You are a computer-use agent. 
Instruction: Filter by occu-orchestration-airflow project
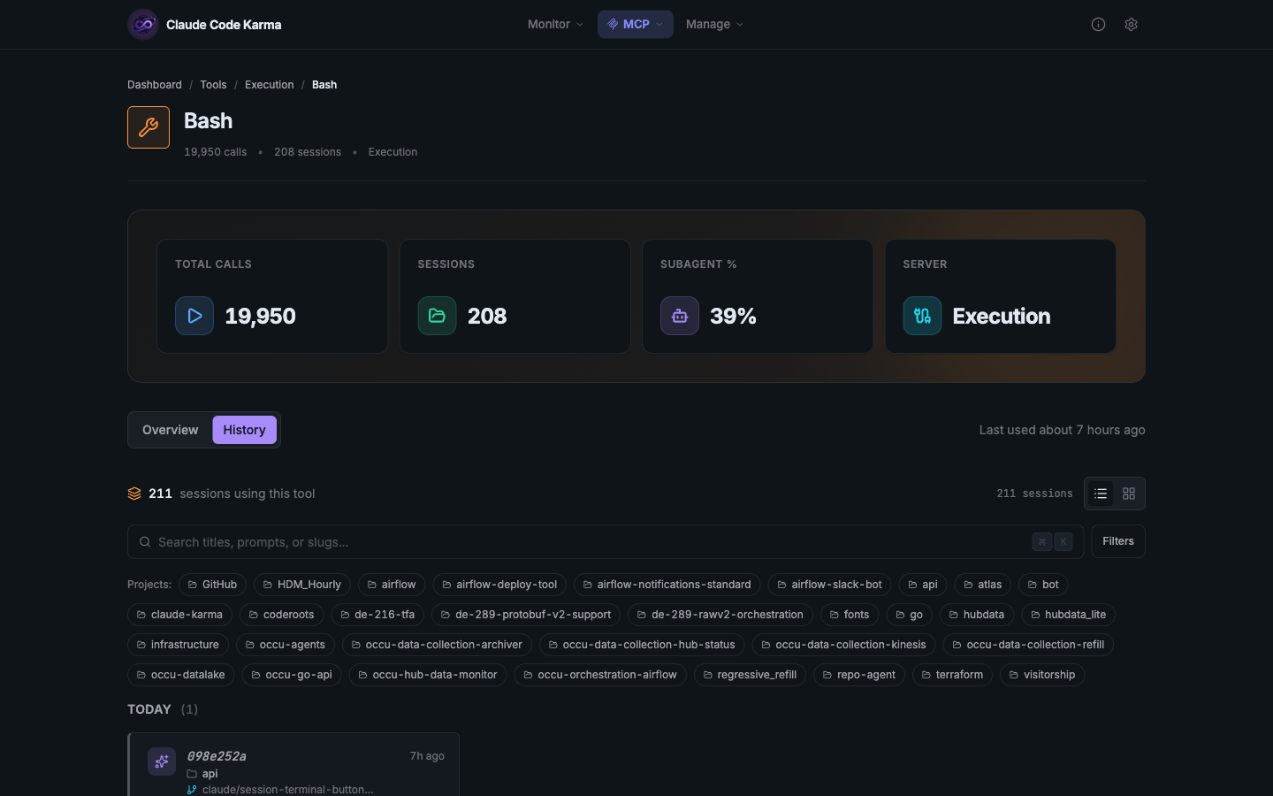(600, 675)
